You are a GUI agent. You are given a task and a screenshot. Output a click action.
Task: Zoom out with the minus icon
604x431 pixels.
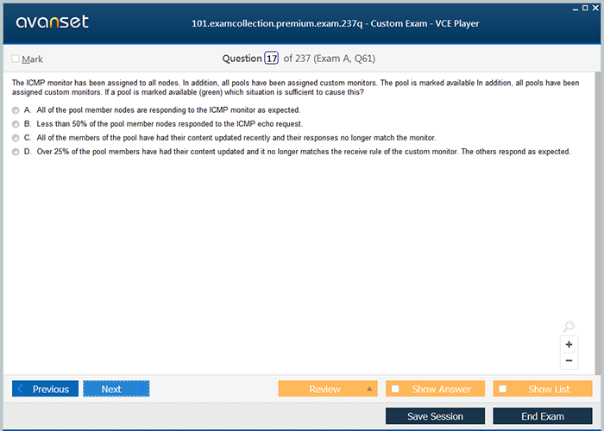(569, 360)
